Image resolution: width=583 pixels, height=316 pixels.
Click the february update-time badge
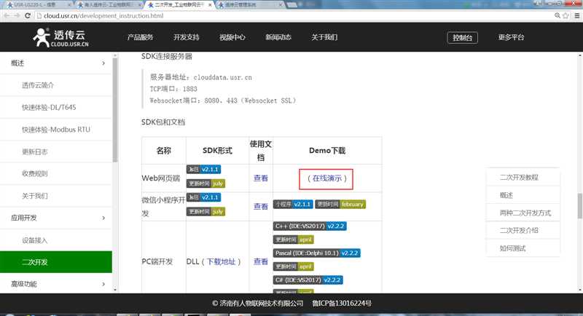340,204
